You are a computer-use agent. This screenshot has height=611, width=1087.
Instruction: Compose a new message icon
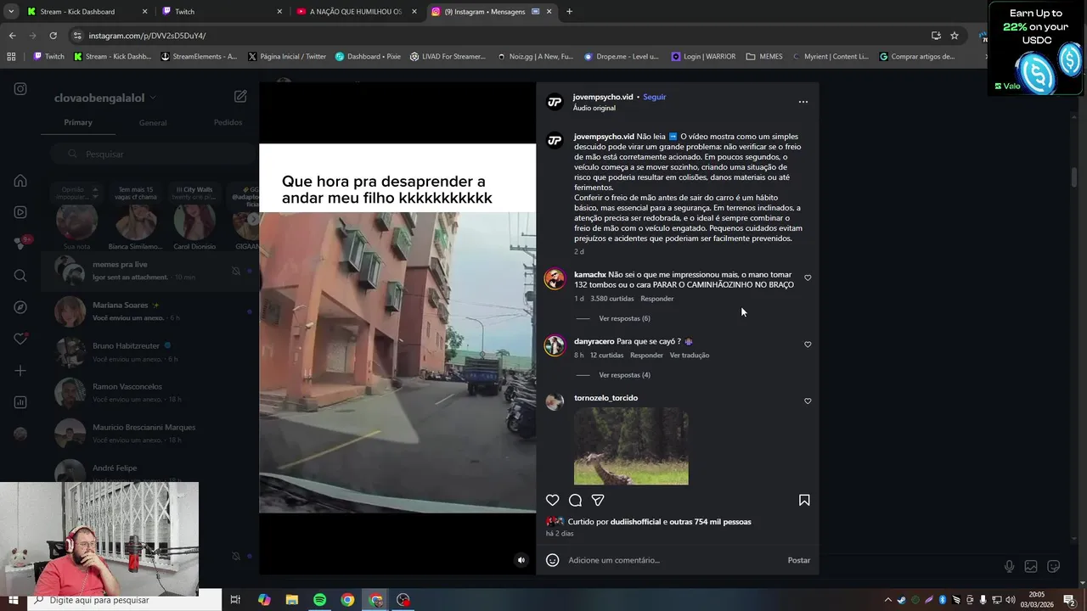240,97
